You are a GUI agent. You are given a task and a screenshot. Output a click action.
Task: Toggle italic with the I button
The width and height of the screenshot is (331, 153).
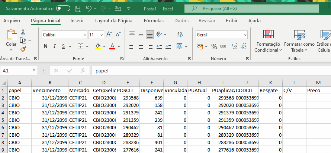[x=55, y=46]
